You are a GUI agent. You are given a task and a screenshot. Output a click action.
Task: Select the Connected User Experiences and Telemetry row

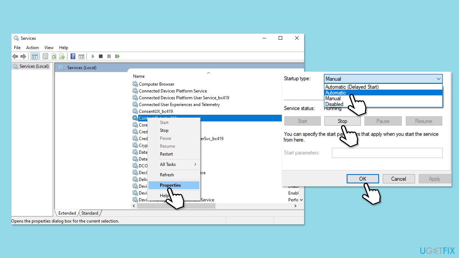point(179,104)
